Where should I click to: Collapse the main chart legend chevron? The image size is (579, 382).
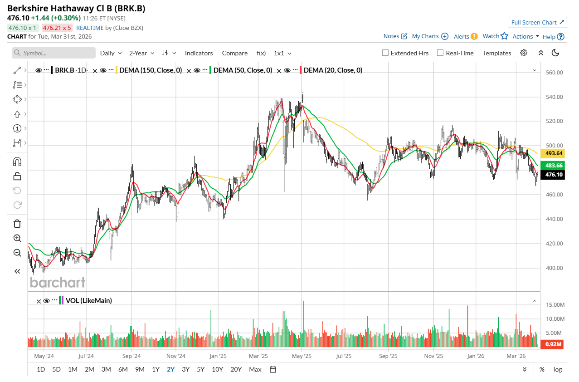point(534,70)
